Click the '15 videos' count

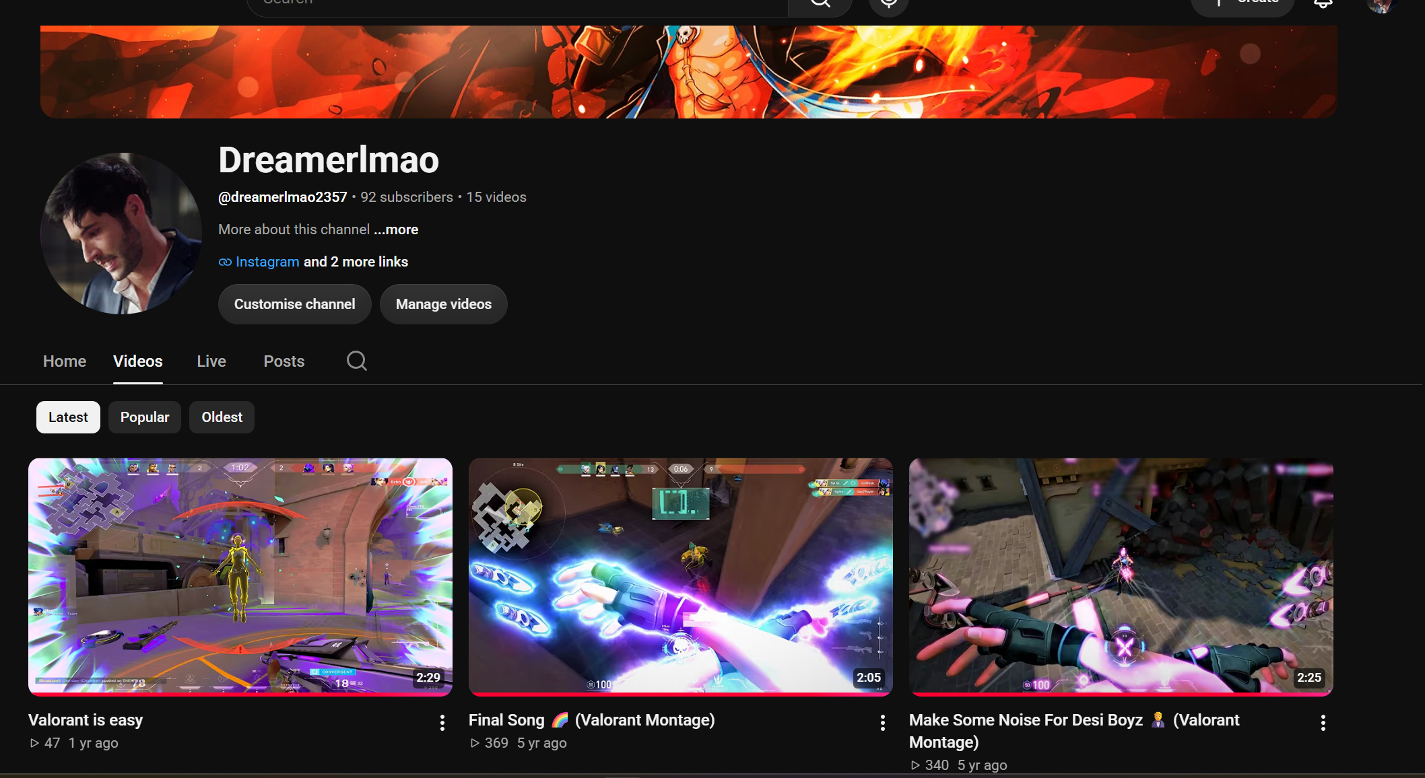point(496,197)
